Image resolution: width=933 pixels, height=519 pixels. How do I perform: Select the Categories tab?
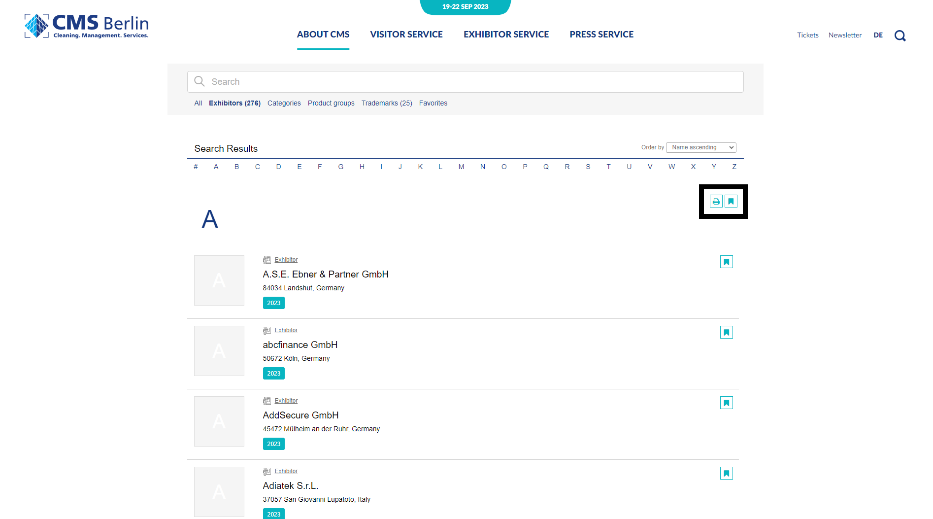click(284, 103)
